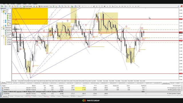The height and width of the screenshot is (103, 183).
Task: Collapse the Счета tree node
Action: [2, 12]
